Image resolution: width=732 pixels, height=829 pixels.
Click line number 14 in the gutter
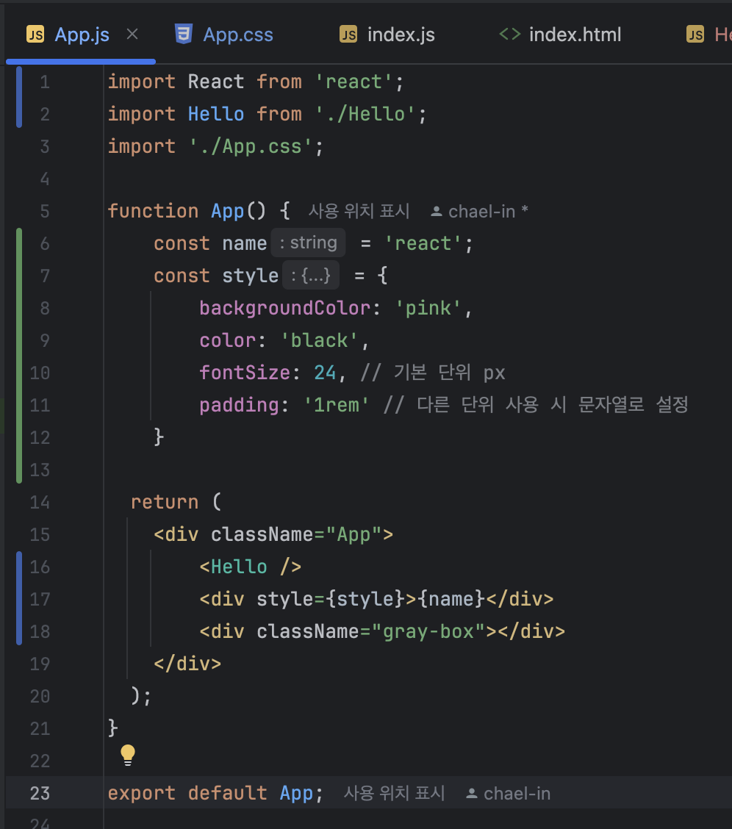point(40,502)
